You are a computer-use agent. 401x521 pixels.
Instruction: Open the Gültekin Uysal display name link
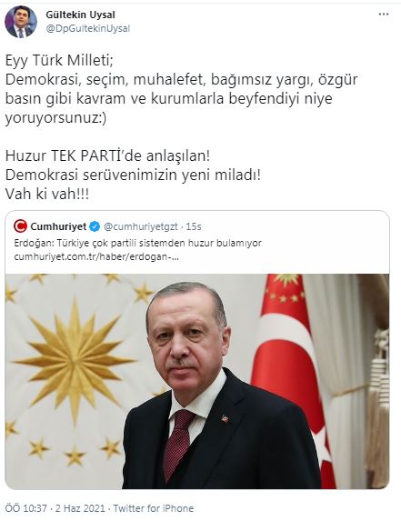80,15
